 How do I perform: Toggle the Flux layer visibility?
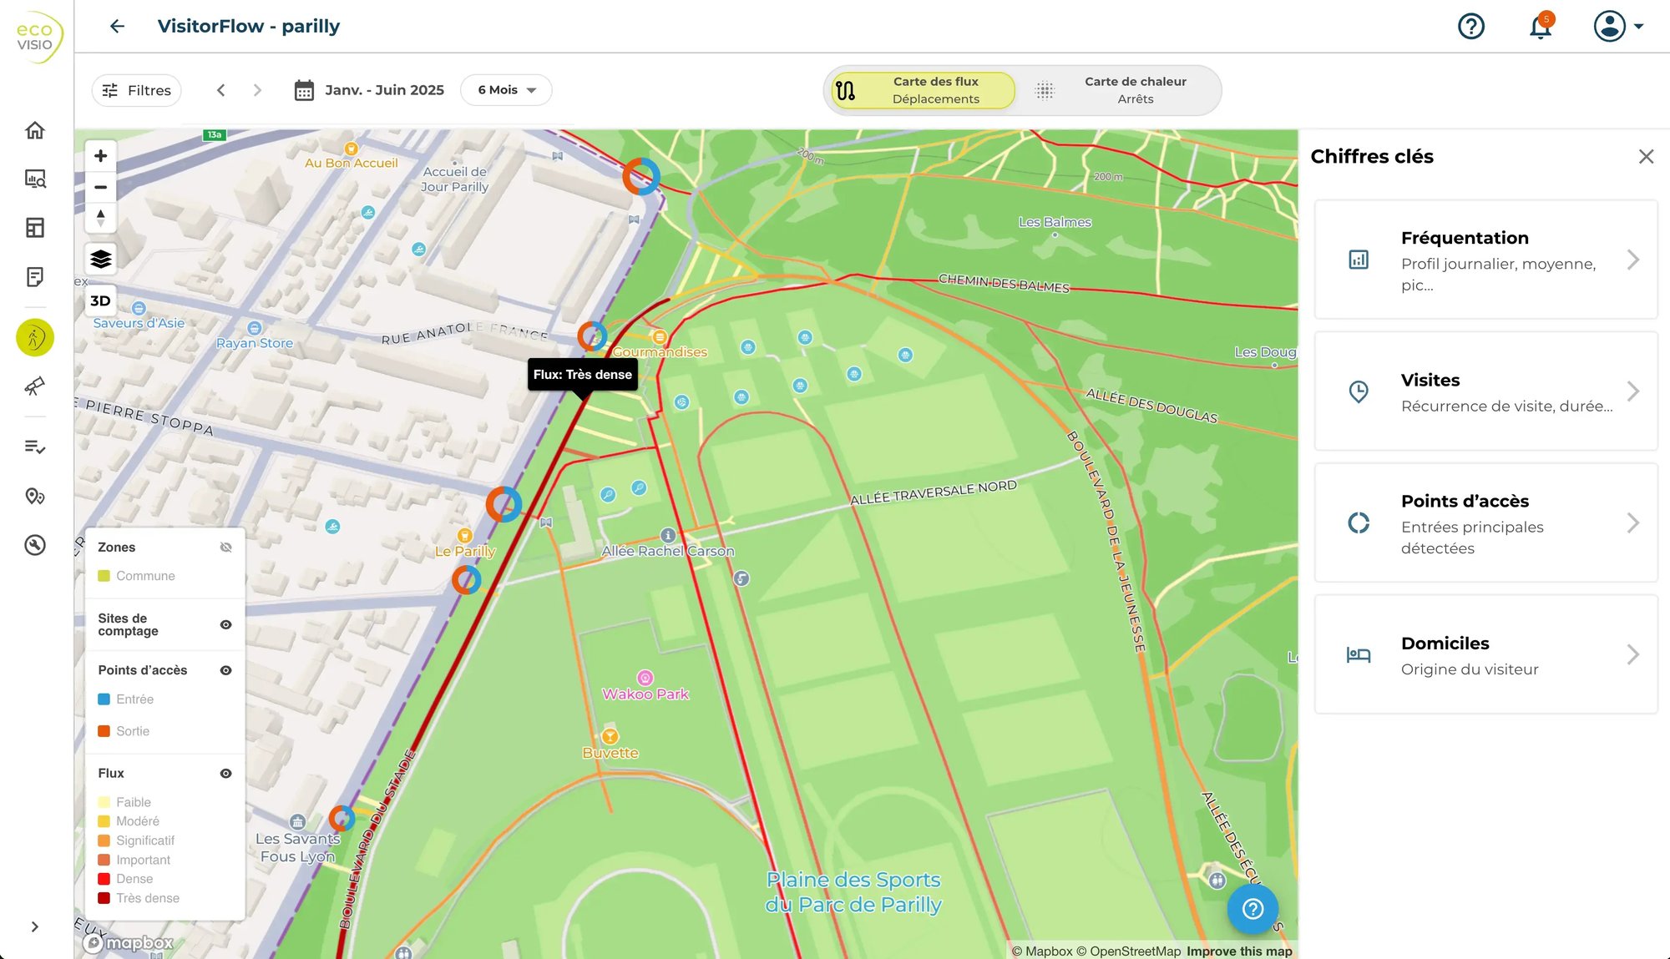[225, 773]
